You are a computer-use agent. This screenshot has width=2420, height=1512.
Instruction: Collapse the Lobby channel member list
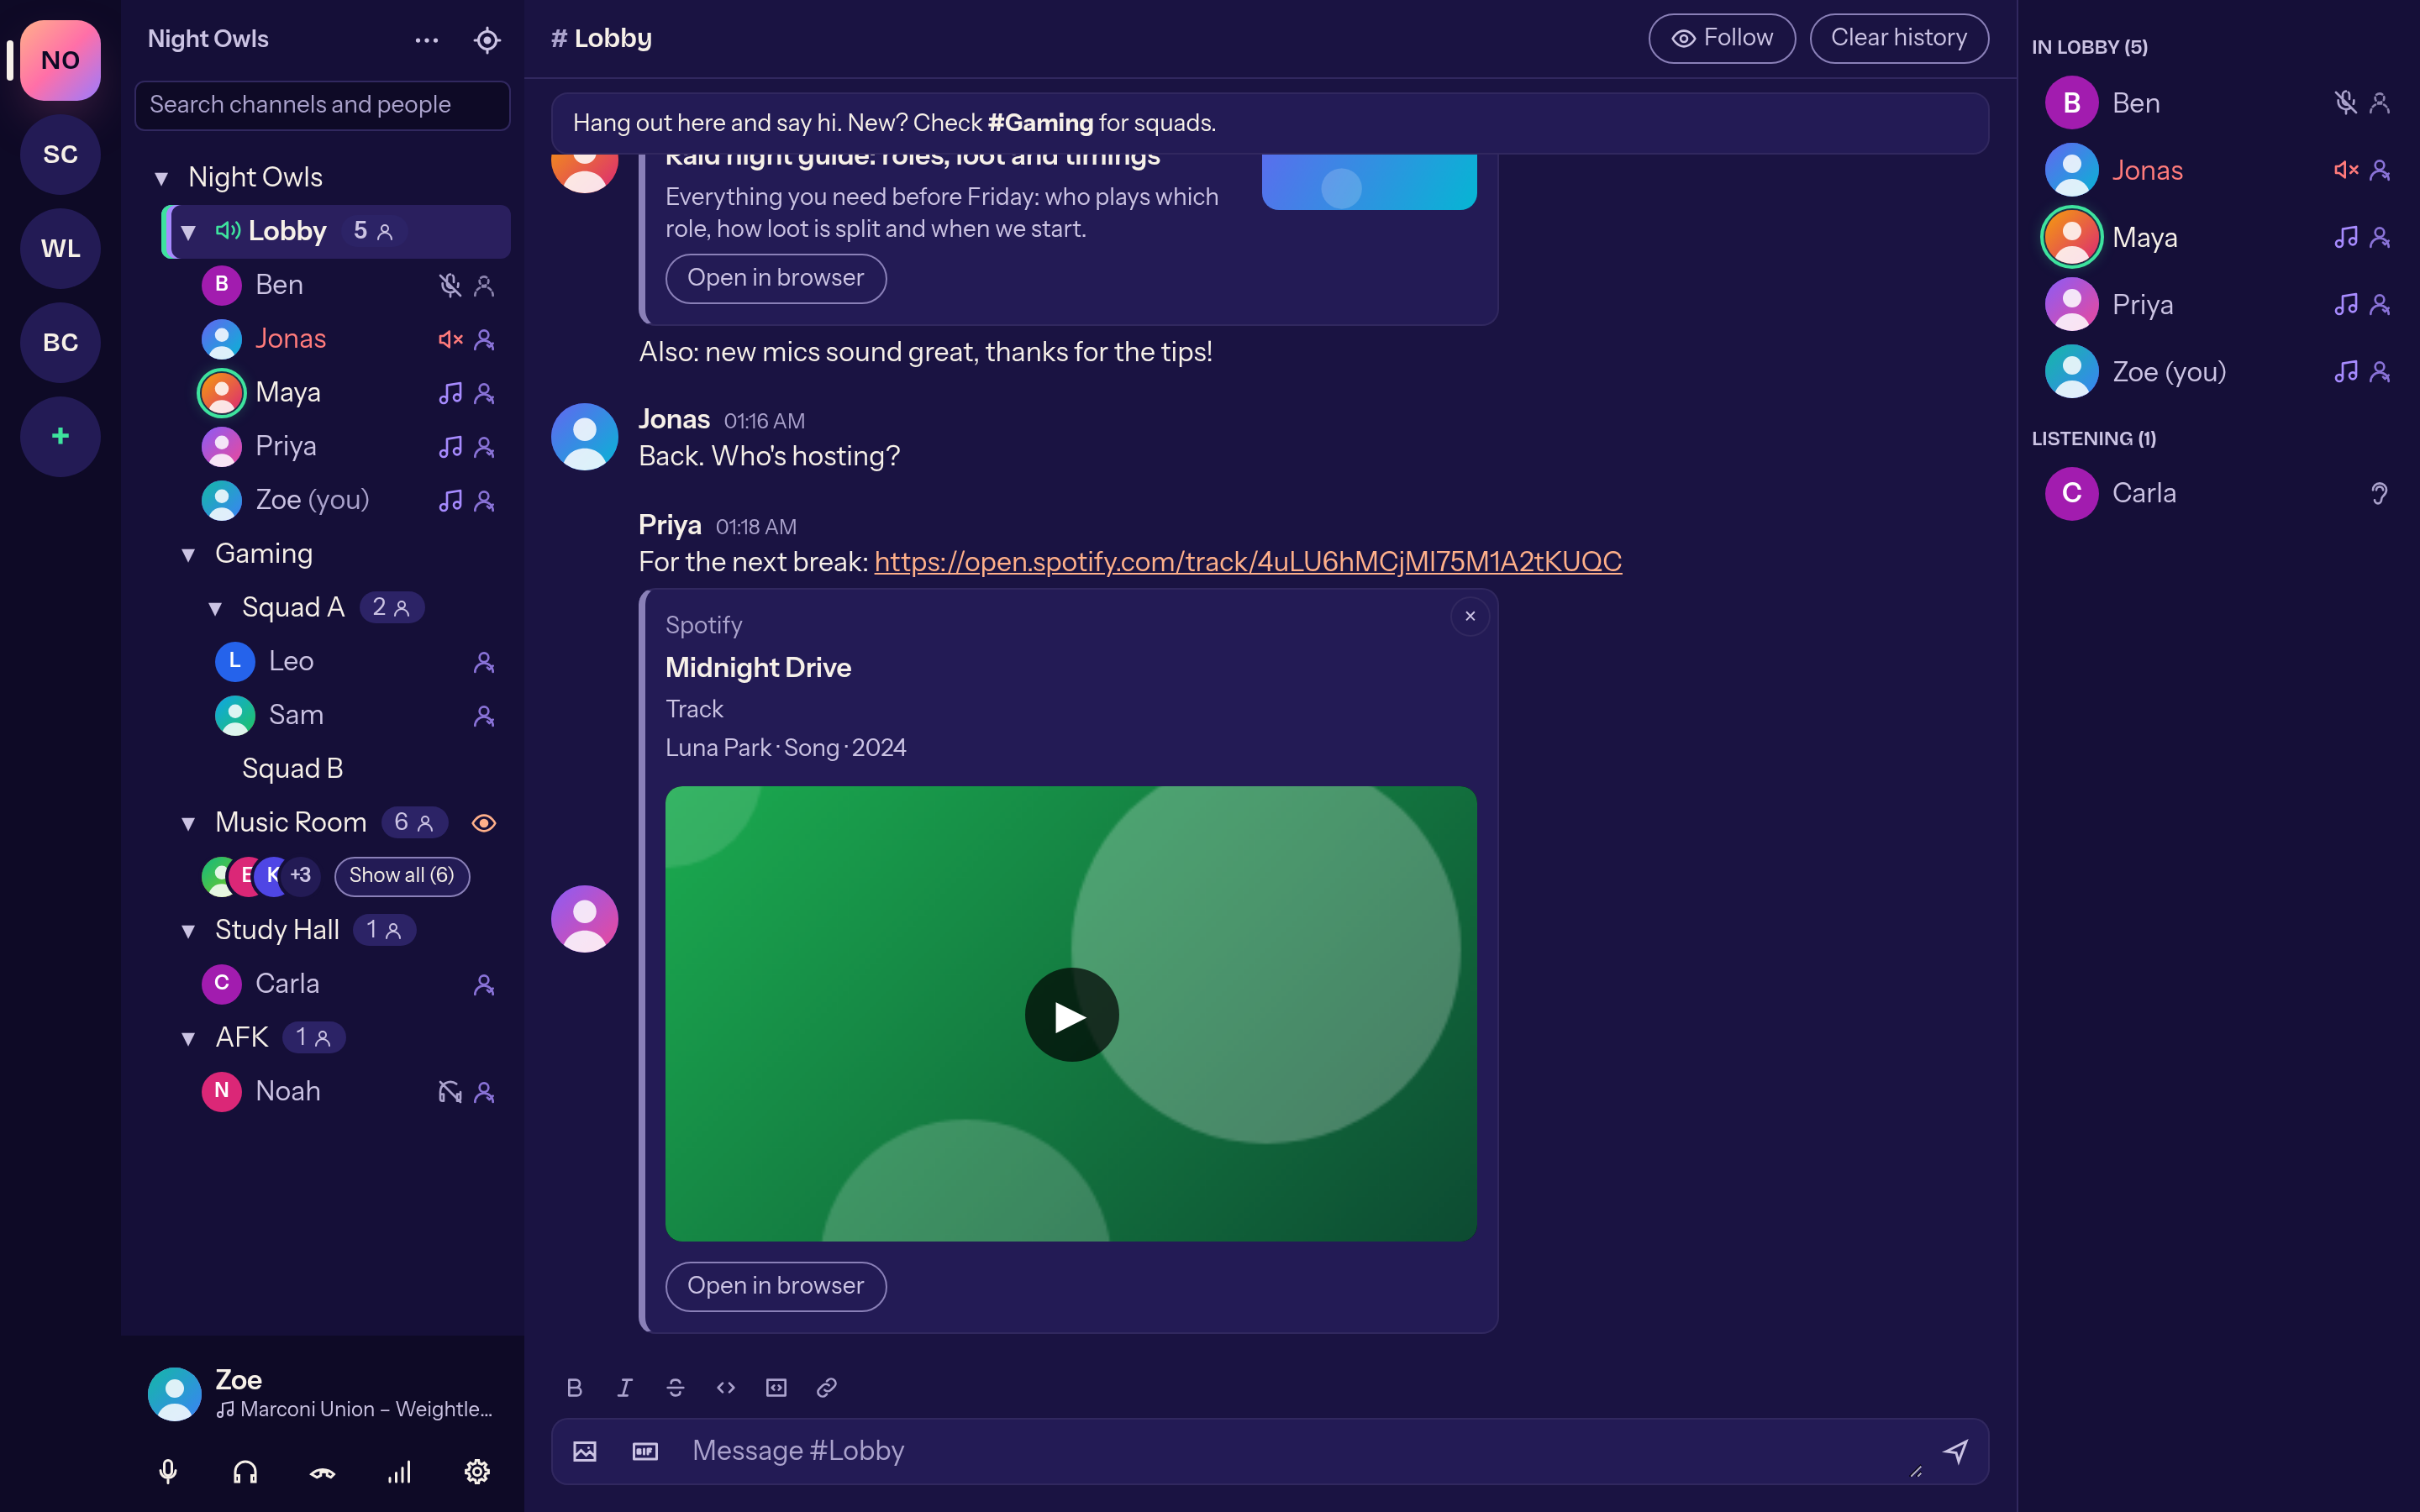[x=188, y=232]
